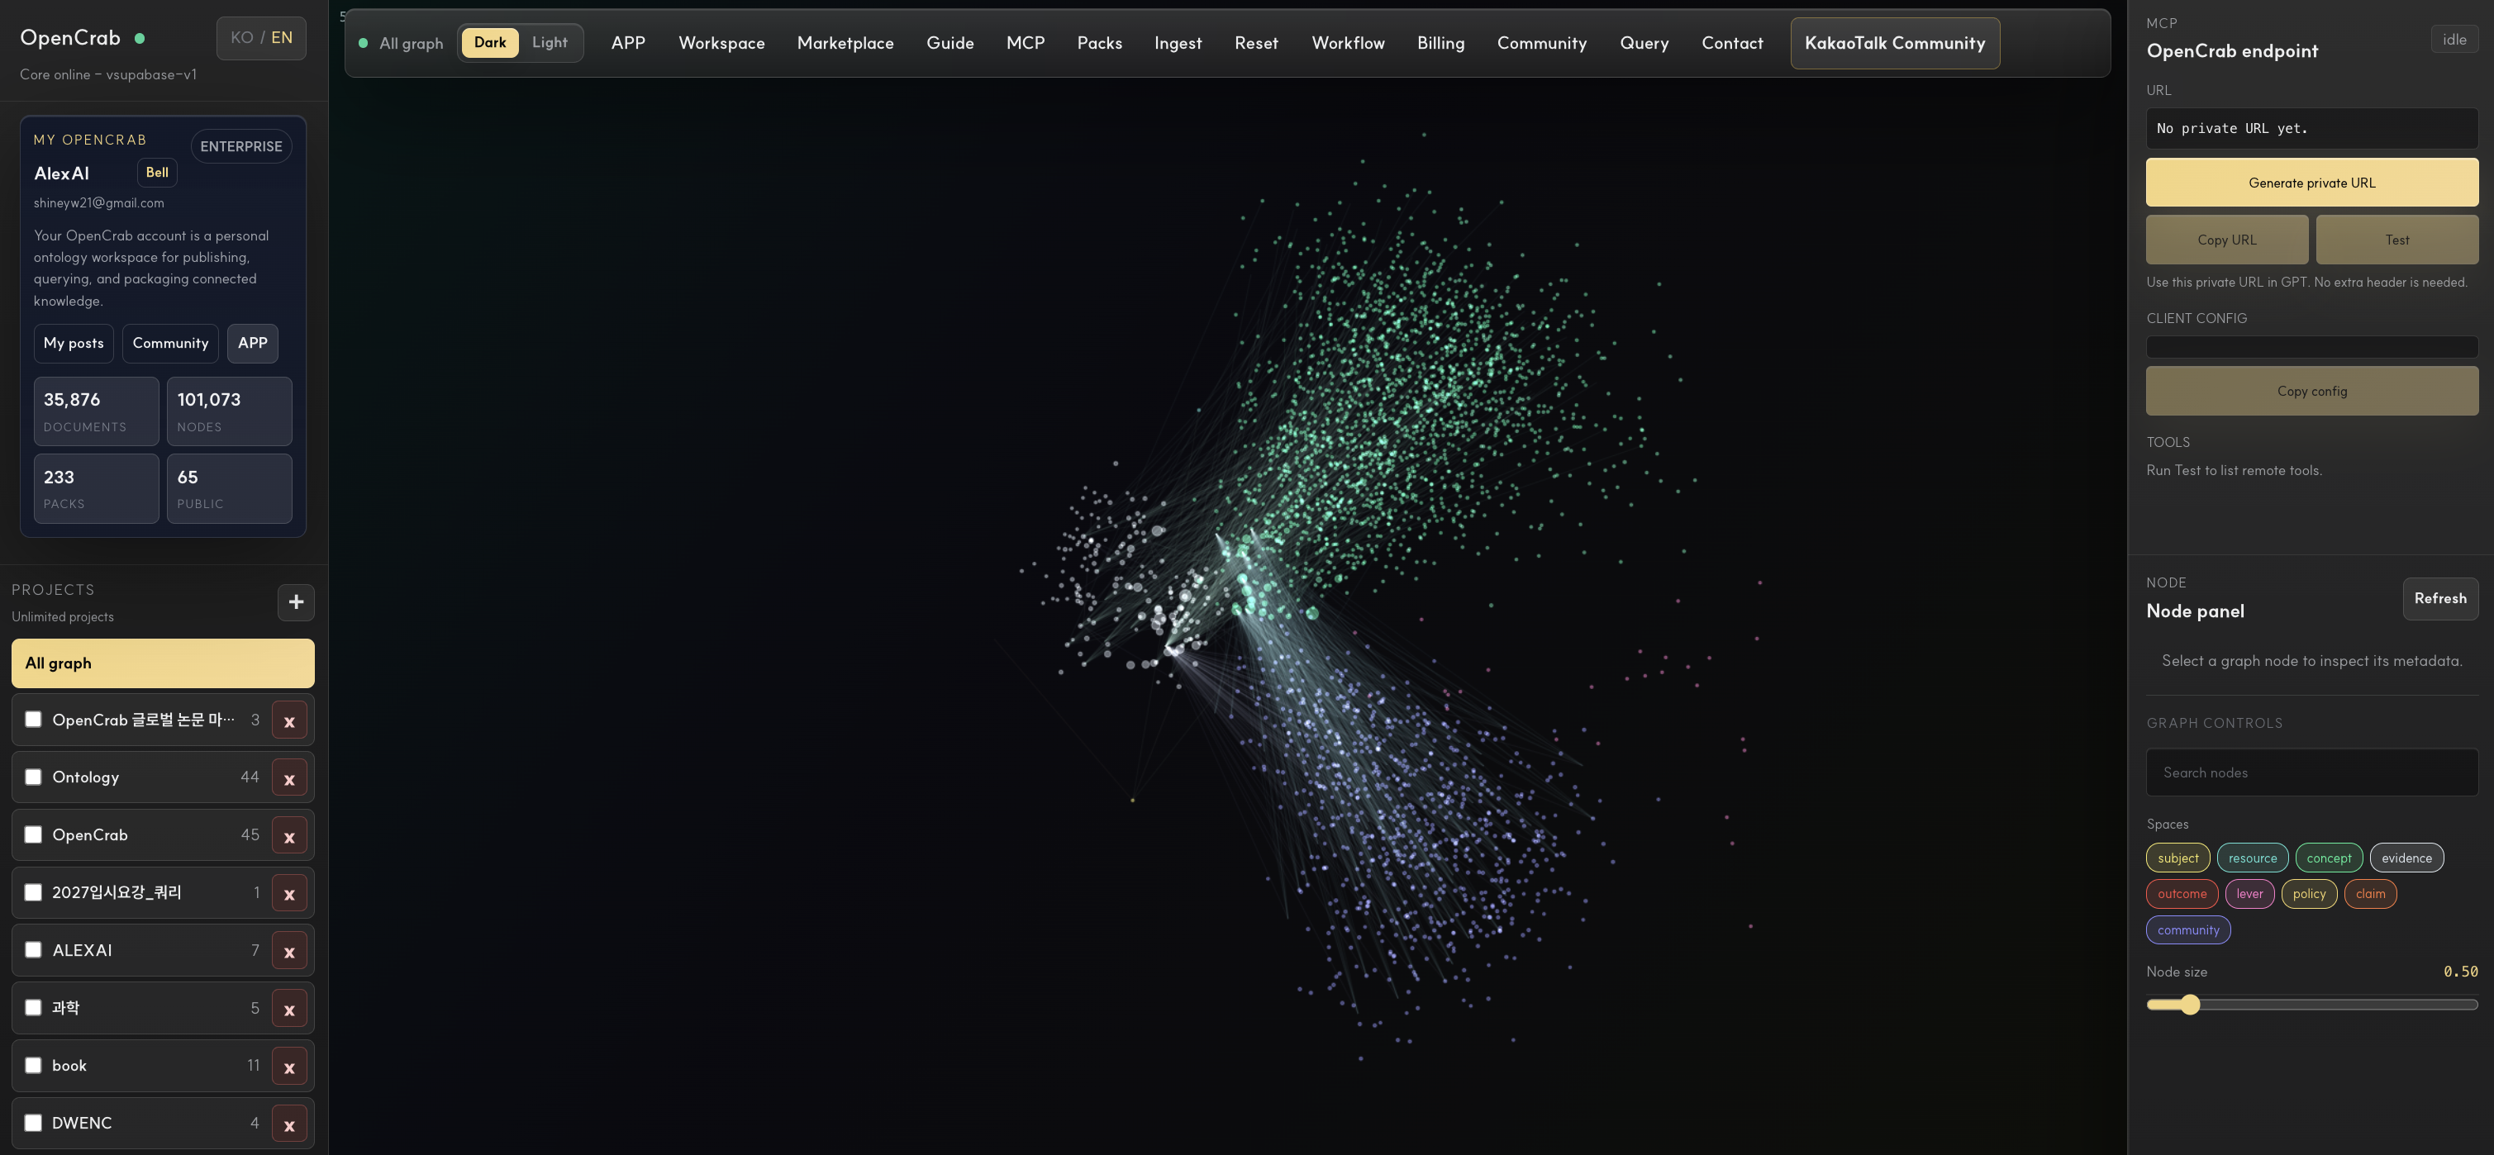Click Copy config button
The height and width of the screenshot is (1155, 2494).
(2311, 390)
